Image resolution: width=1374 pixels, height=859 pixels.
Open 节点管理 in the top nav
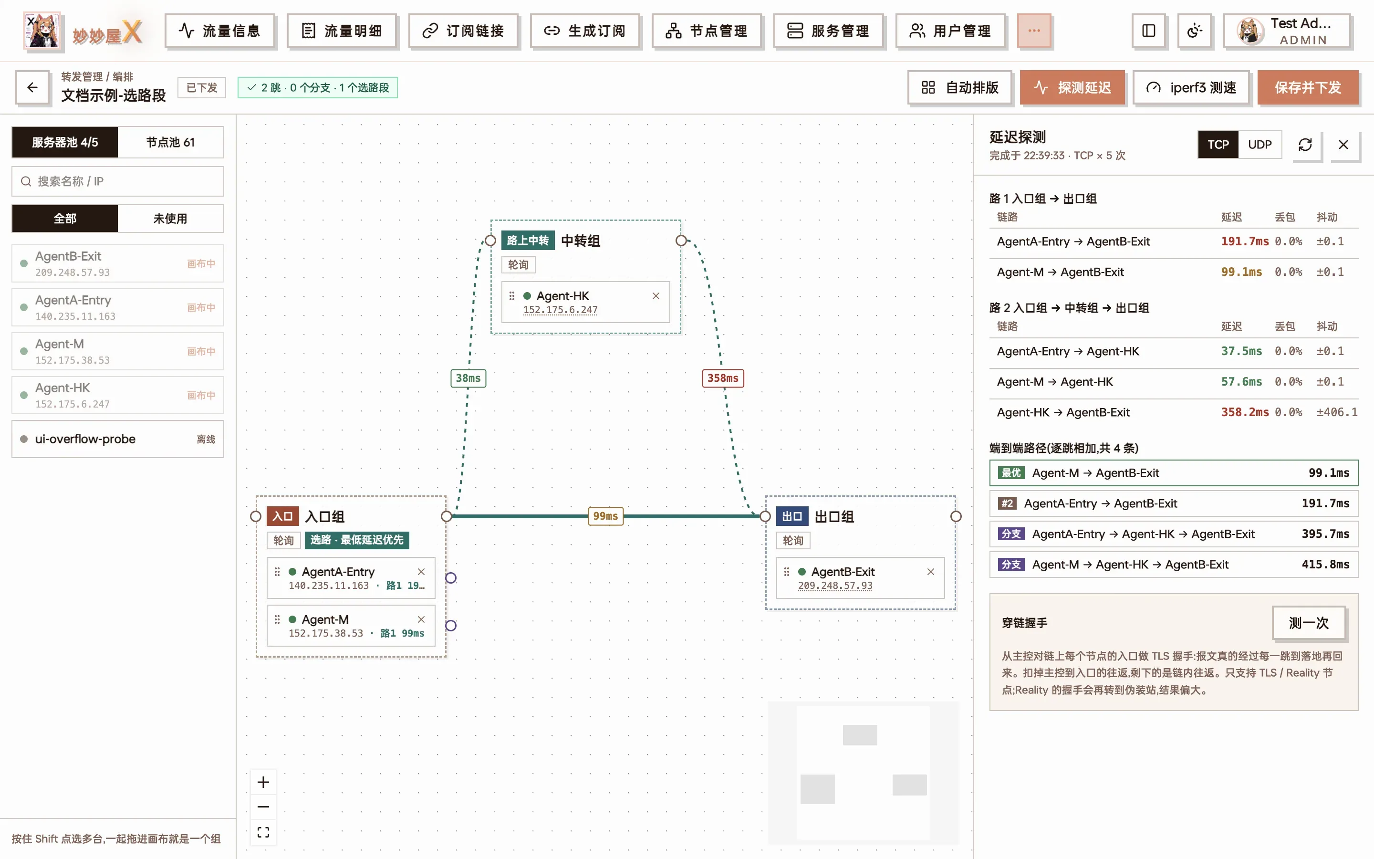(706, 31)
